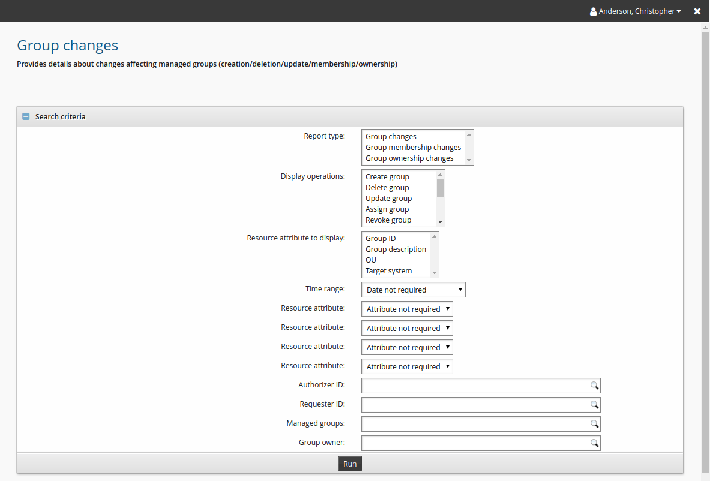Select Group ownership changes in Report type
Viewport: 710px width, 481px height.
[x=409, y=158]
